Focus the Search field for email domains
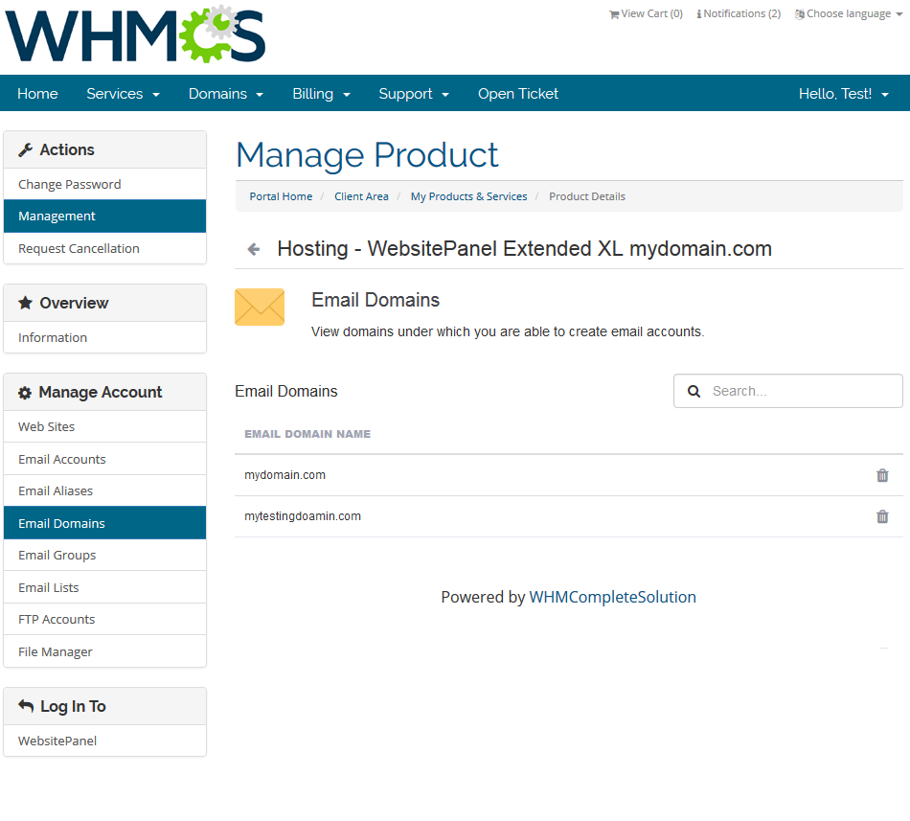The width and height of the screenshot is (910, 821). click(788, 391)
